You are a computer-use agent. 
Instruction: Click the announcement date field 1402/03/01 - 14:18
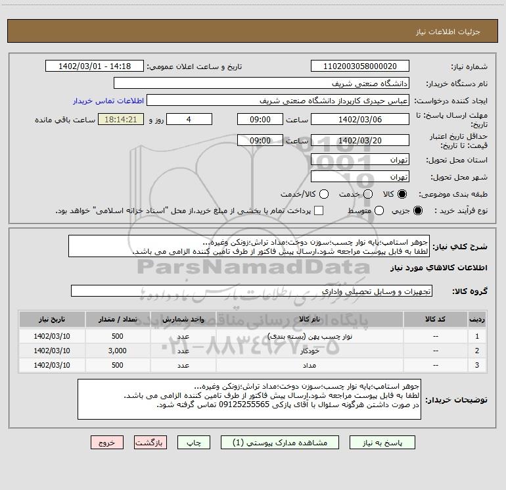pyautogui.click(x=95, y=66)
